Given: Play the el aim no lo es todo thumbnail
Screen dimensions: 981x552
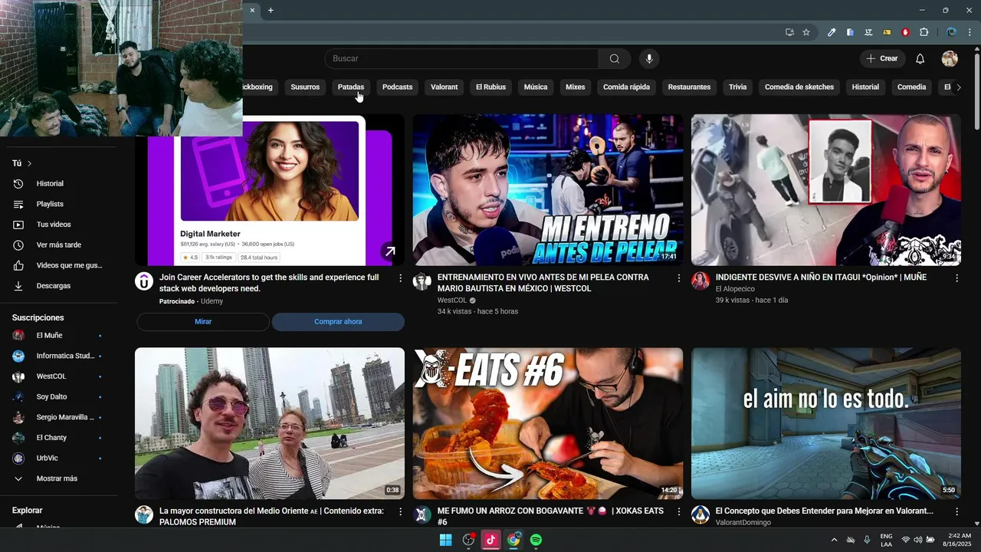Looking at the screenshot, I should coord(826,424).
